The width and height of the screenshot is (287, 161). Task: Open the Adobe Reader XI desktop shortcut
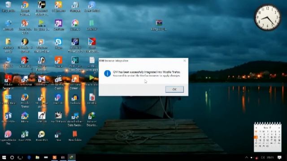pyautogui.click(x=8, y=82)
